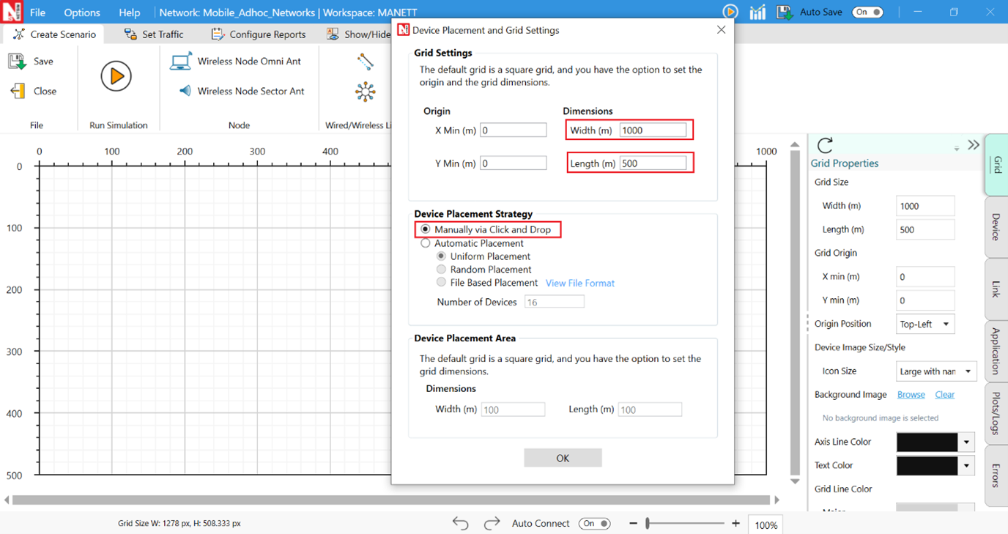Switch to the Set Traffic tab
The height and width of the screenshot is (534, 1008).
[x=154, y=34]
